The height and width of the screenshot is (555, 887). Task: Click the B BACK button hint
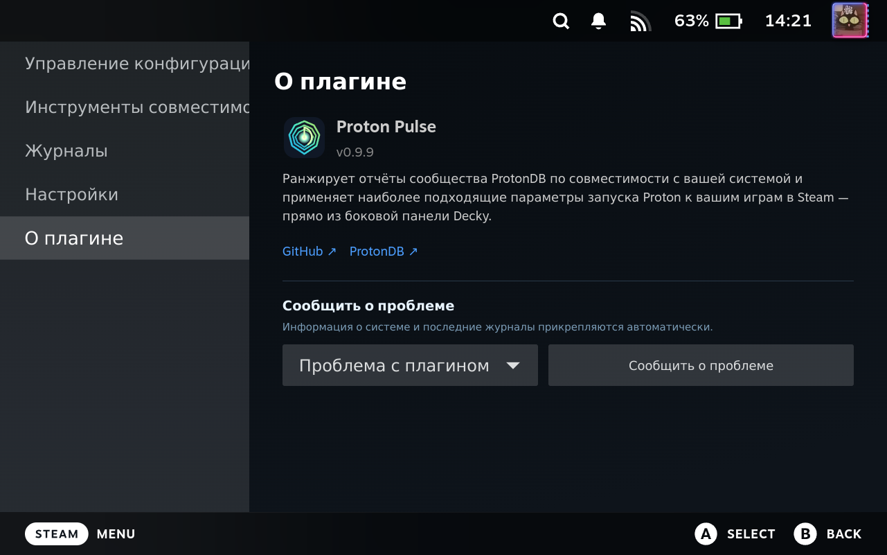pos(827,534)
